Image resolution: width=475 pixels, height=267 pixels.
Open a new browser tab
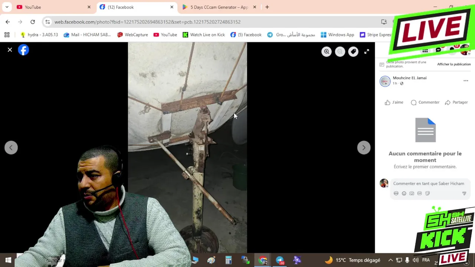tap(267, 7)
